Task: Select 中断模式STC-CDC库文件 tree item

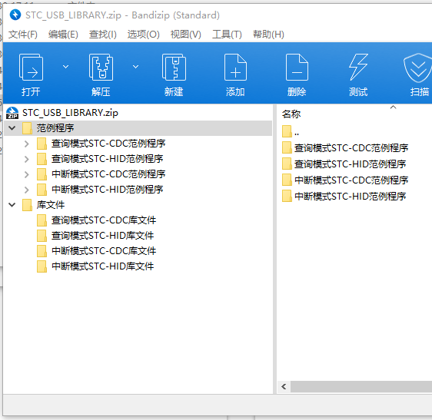Action: [x=104, y=251]
